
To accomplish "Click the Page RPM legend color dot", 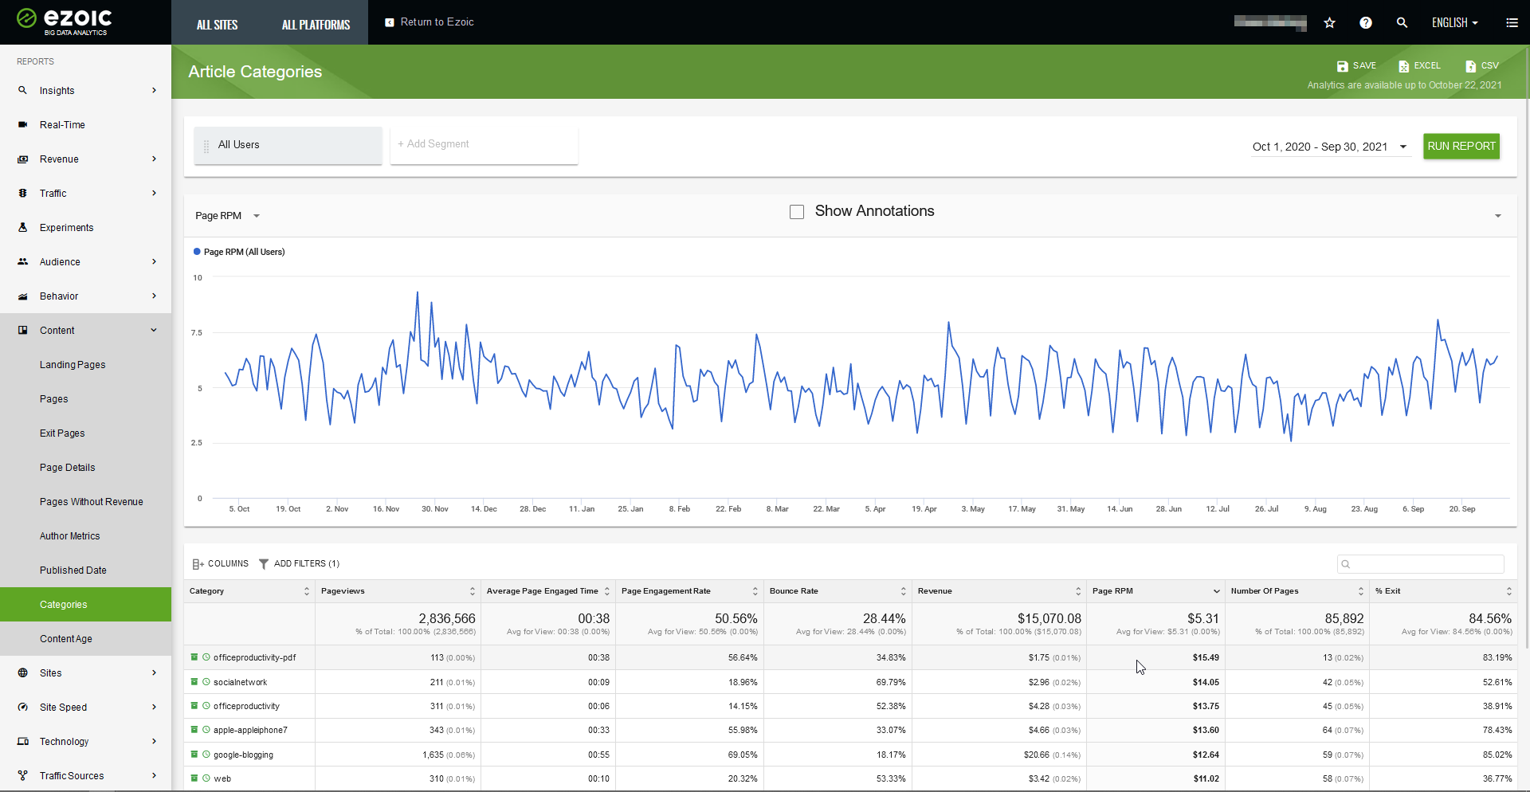I will pyautogui.click(x=197, y=252).
